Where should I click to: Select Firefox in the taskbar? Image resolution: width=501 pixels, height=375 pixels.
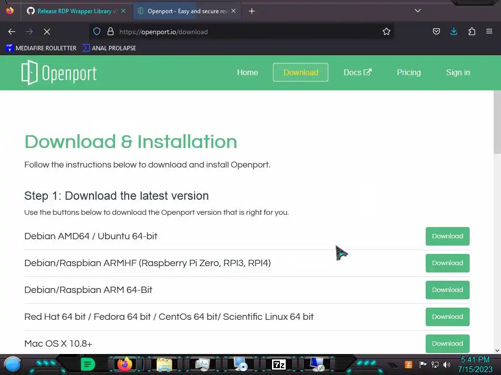[x=125, y=364]
